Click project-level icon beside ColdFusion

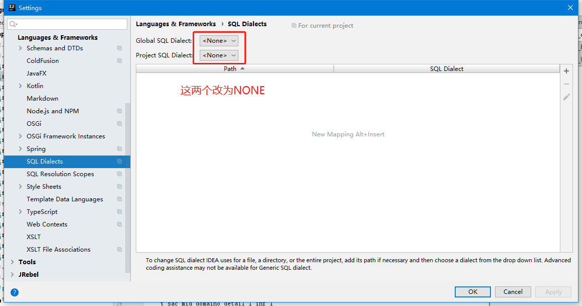point(120,61)
